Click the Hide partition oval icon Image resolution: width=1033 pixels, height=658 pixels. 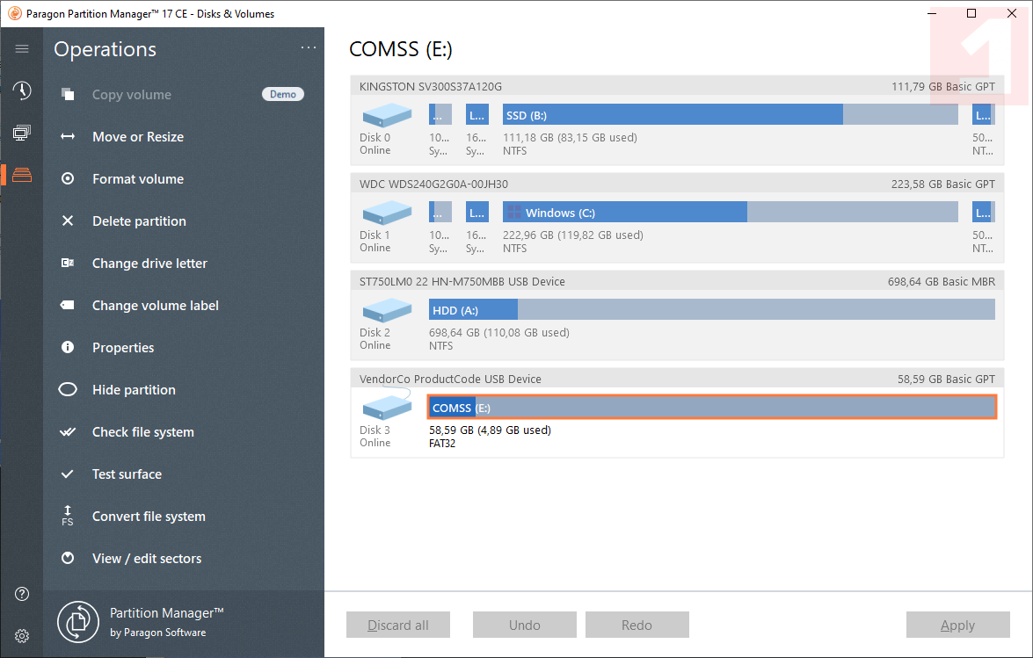click(x=67, y=389)
